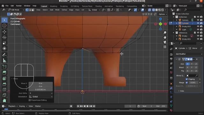
Task: Toggle visibility of Empty.002
Action: [198, 26]
